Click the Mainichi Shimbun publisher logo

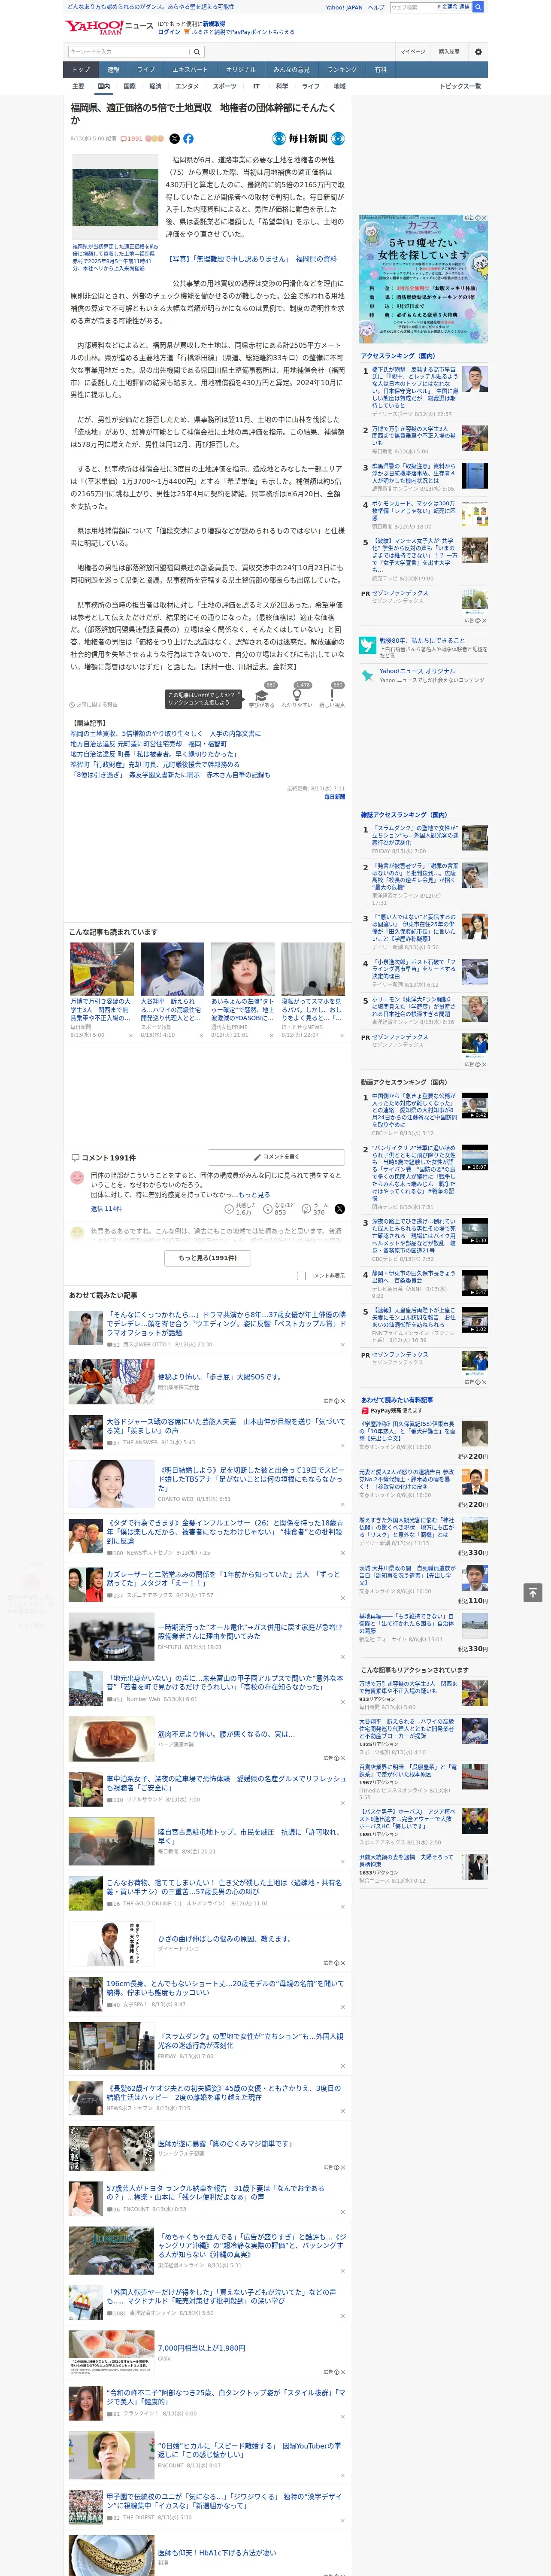pyautogui.click(x=309, y=139)
